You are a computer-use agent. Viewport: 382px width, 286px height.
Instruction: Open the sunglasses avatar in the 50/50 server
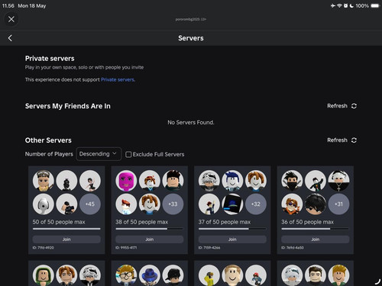[44, 181]
